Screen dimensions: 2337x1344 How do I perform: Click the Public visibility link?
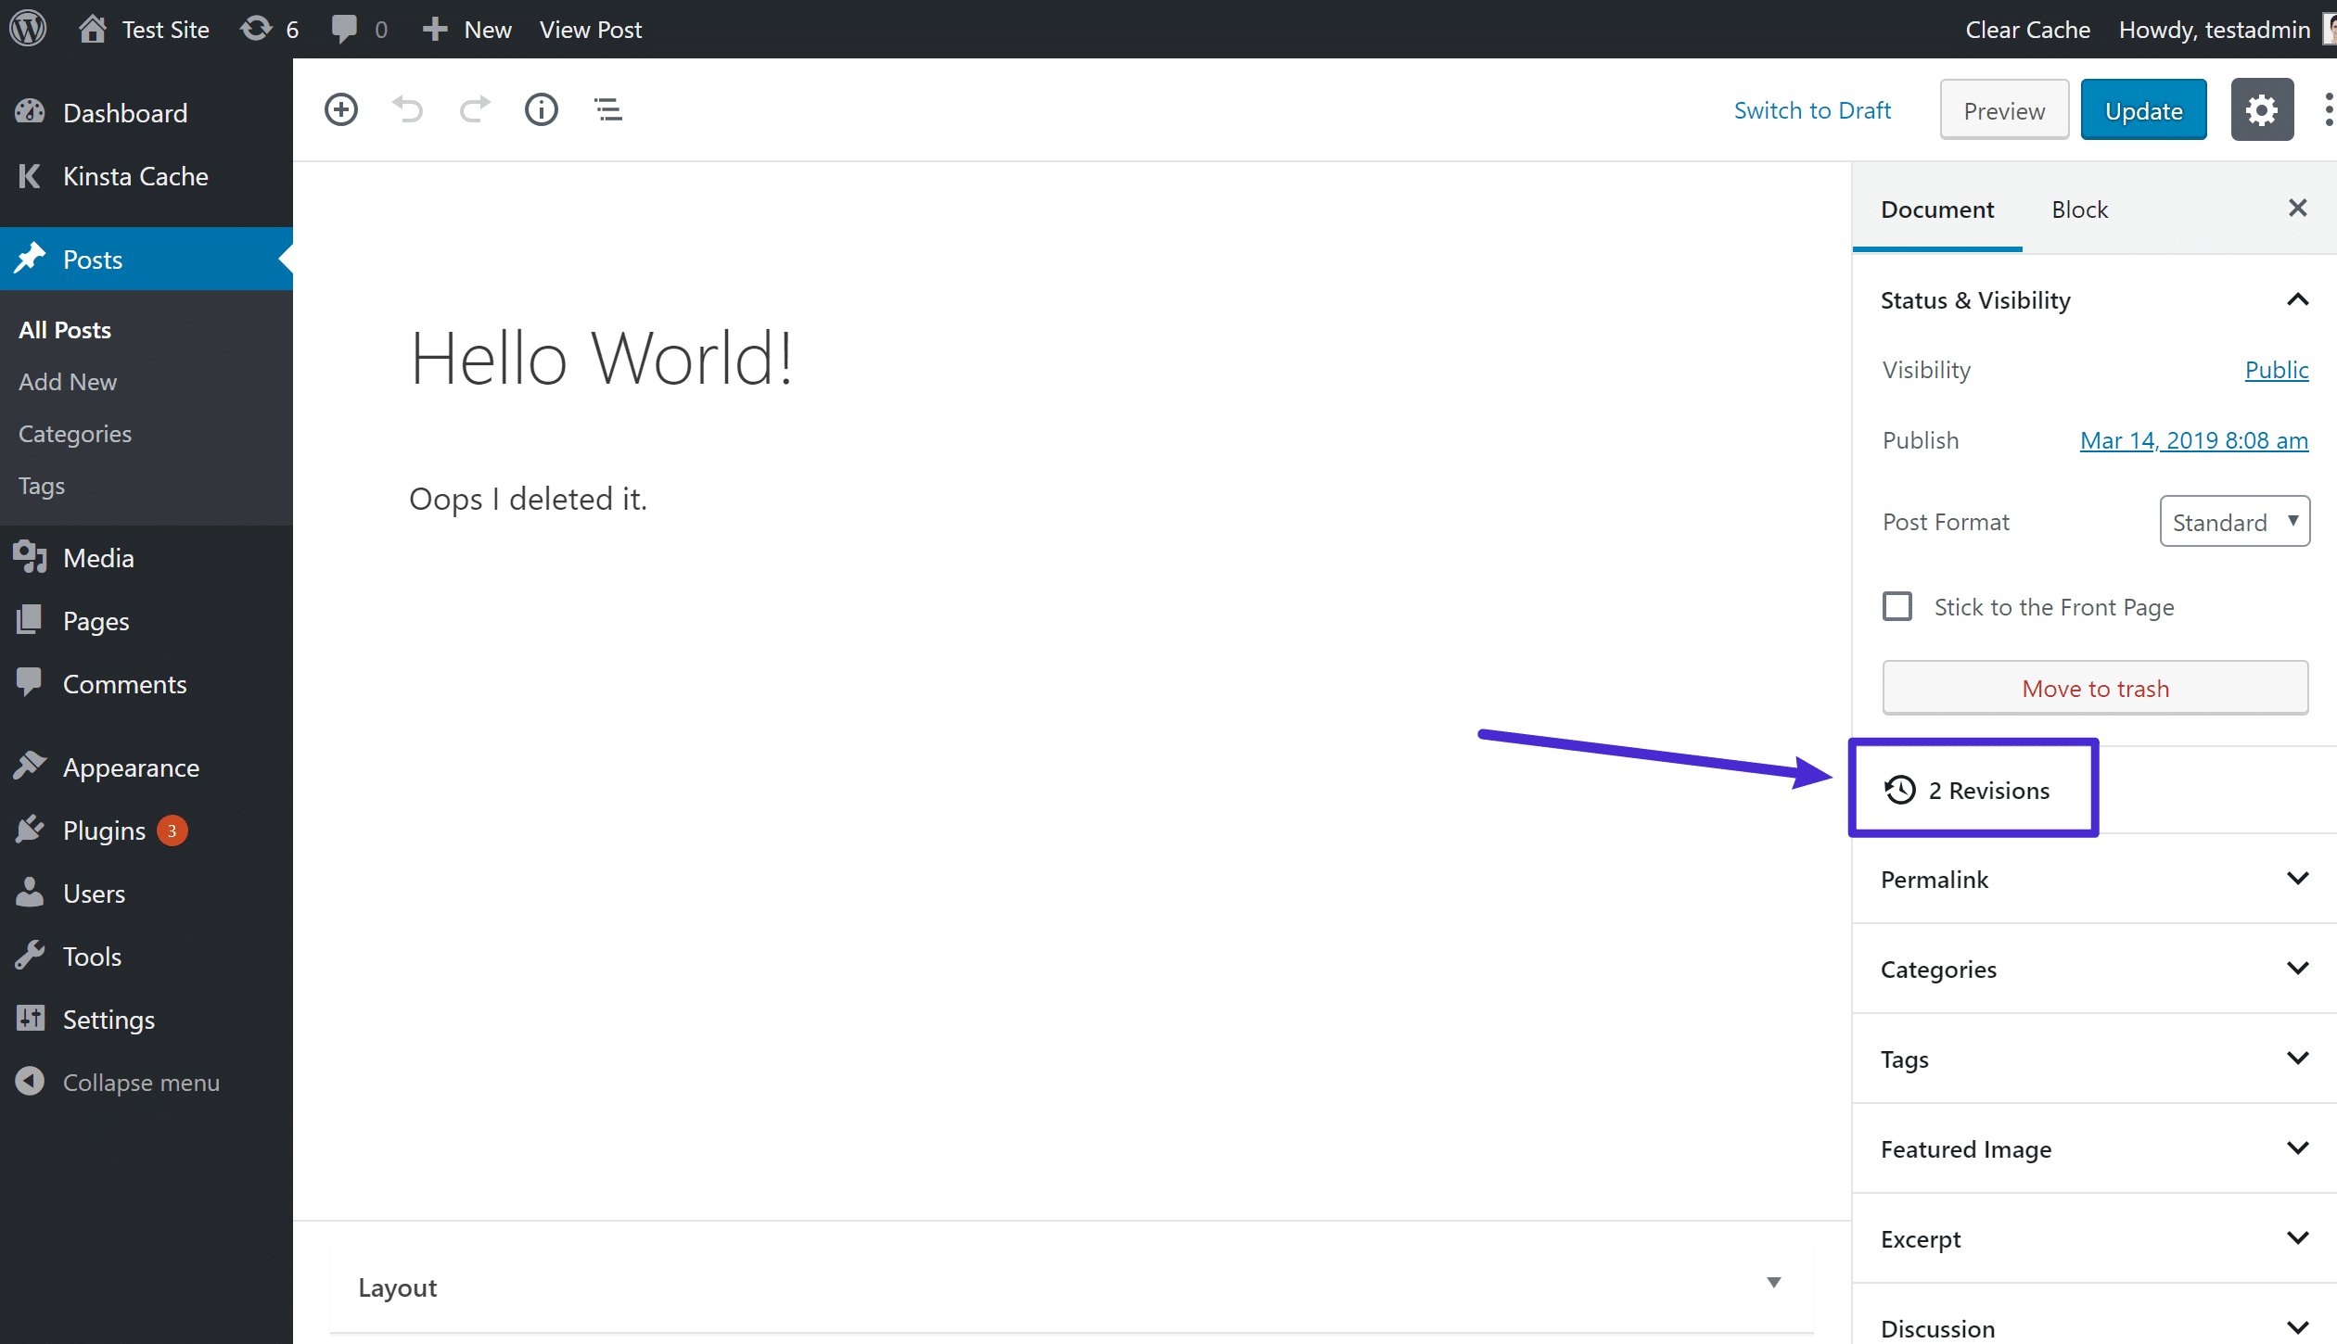click(2276, 369)
